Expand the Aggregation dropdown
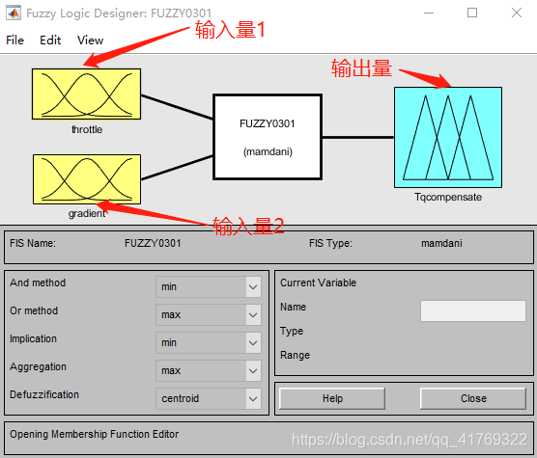 tap(209, 371)
